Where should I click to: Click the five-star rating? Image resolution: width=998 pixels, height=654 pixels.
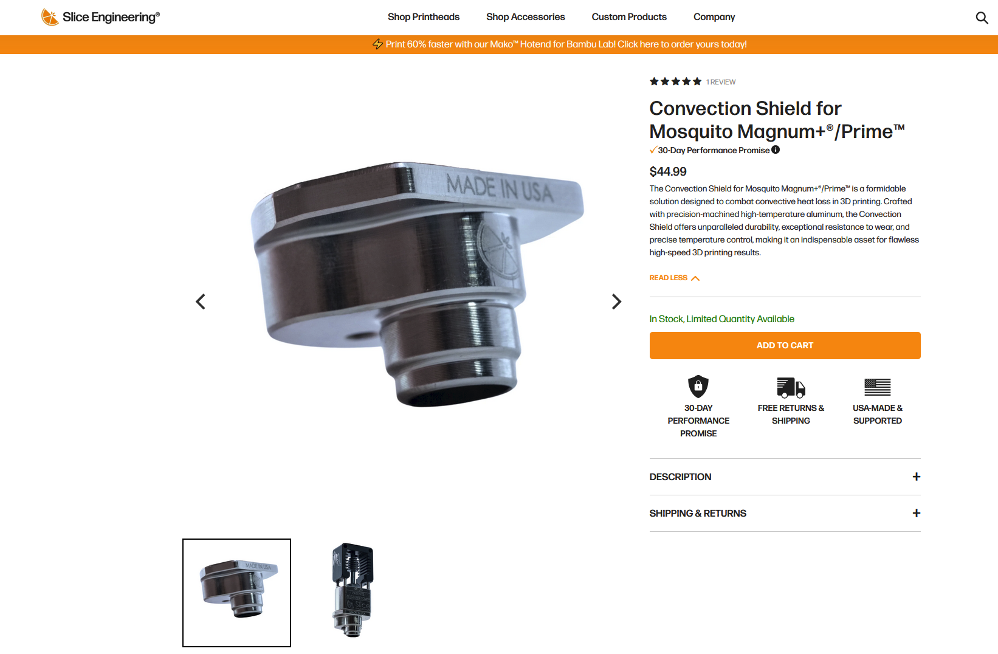point(675,81)
